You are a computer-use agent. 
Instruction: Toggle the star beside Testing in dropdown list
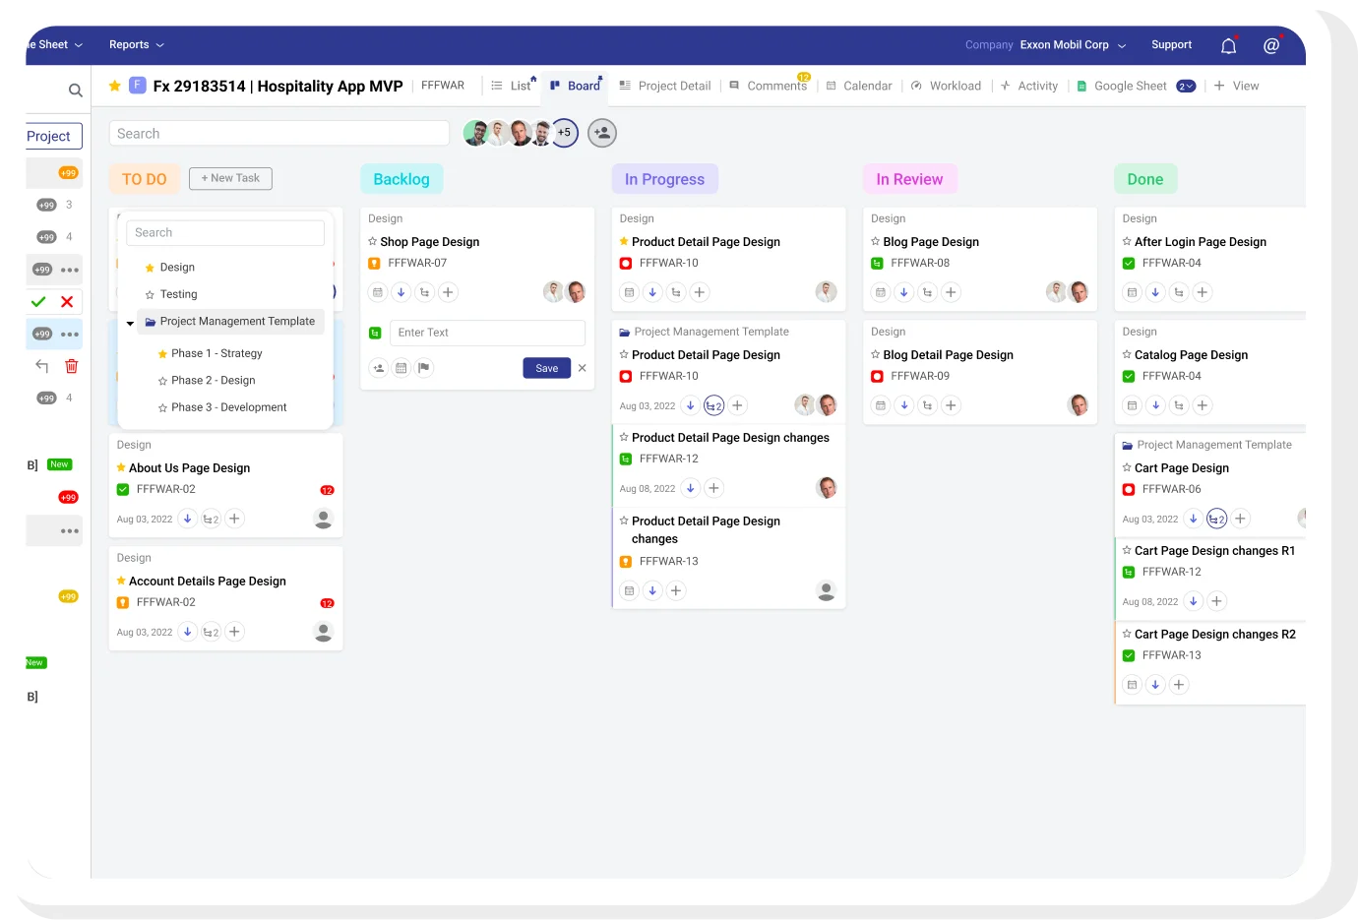pos(150,294)
